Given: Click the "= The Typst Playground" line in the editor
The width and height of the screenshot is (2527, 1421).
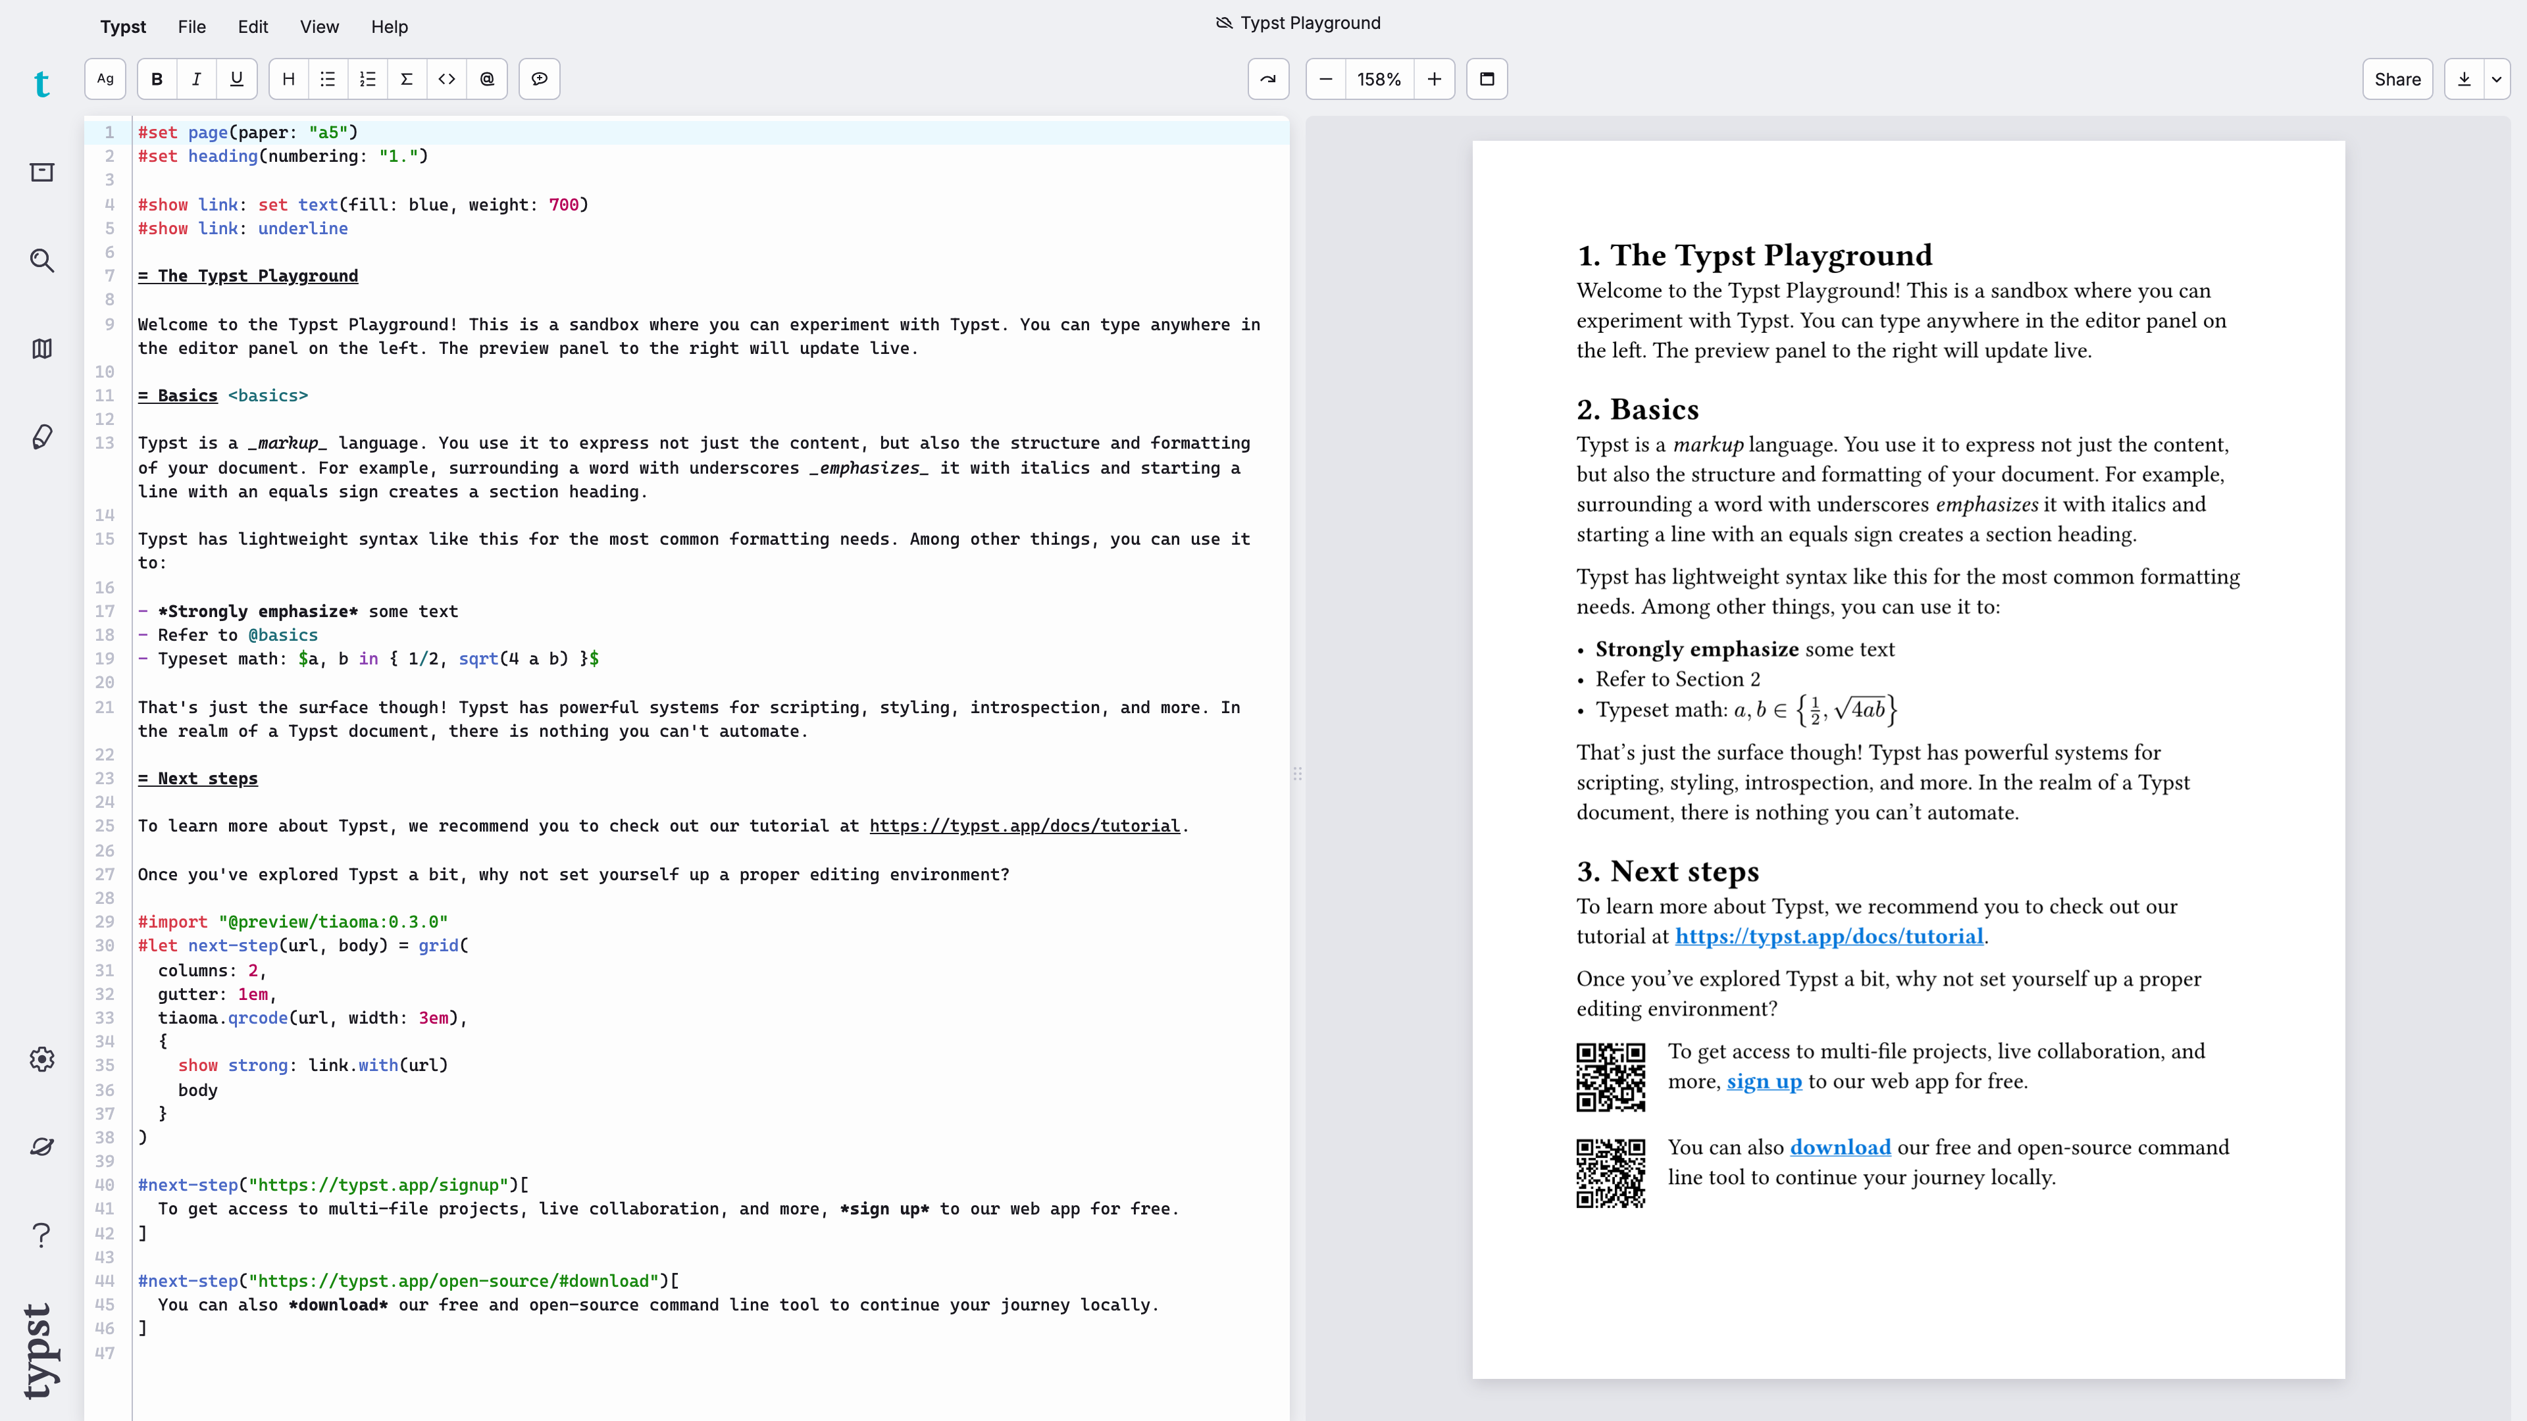Looking at the screenshot, I should coord(247,276).
